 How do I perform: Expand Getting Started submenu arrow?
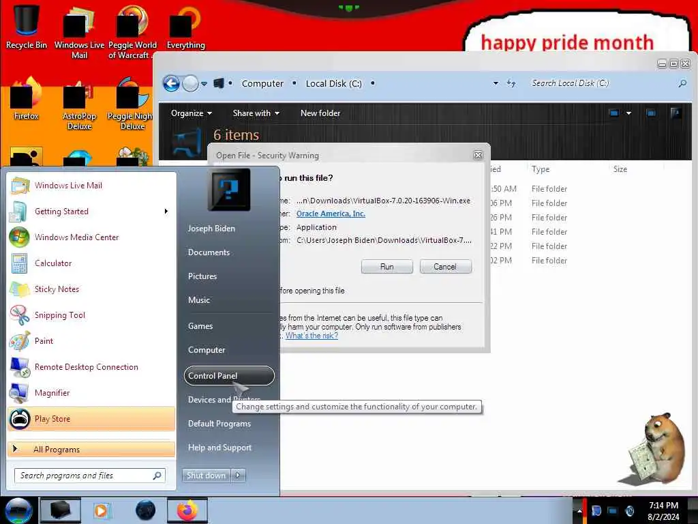tap(166, 212)
